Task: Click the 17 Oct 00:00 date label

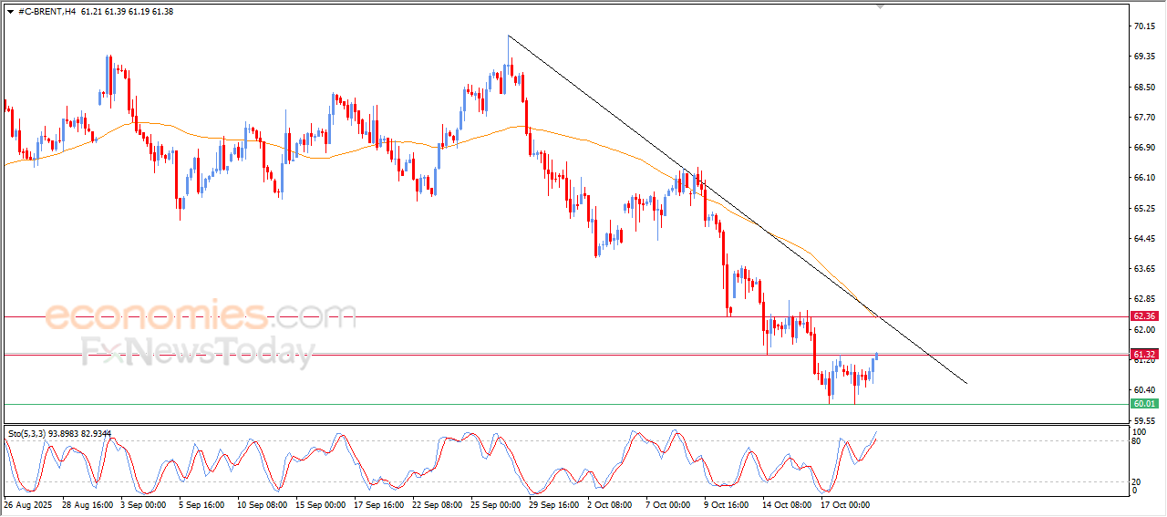Action: coord(845,503)
